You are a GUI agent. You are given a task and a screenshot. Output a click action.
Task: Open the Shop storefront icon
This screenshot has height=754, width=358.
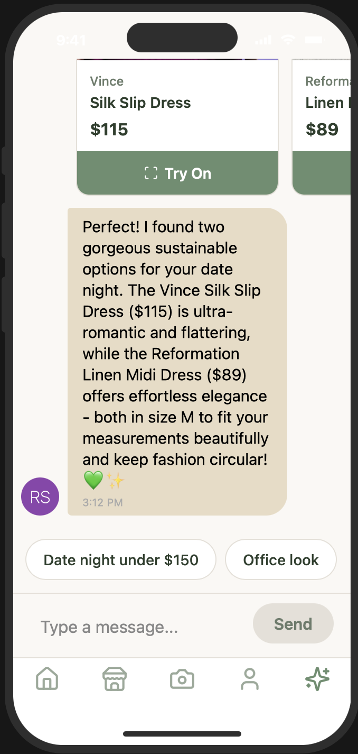(x=115, y=679)
